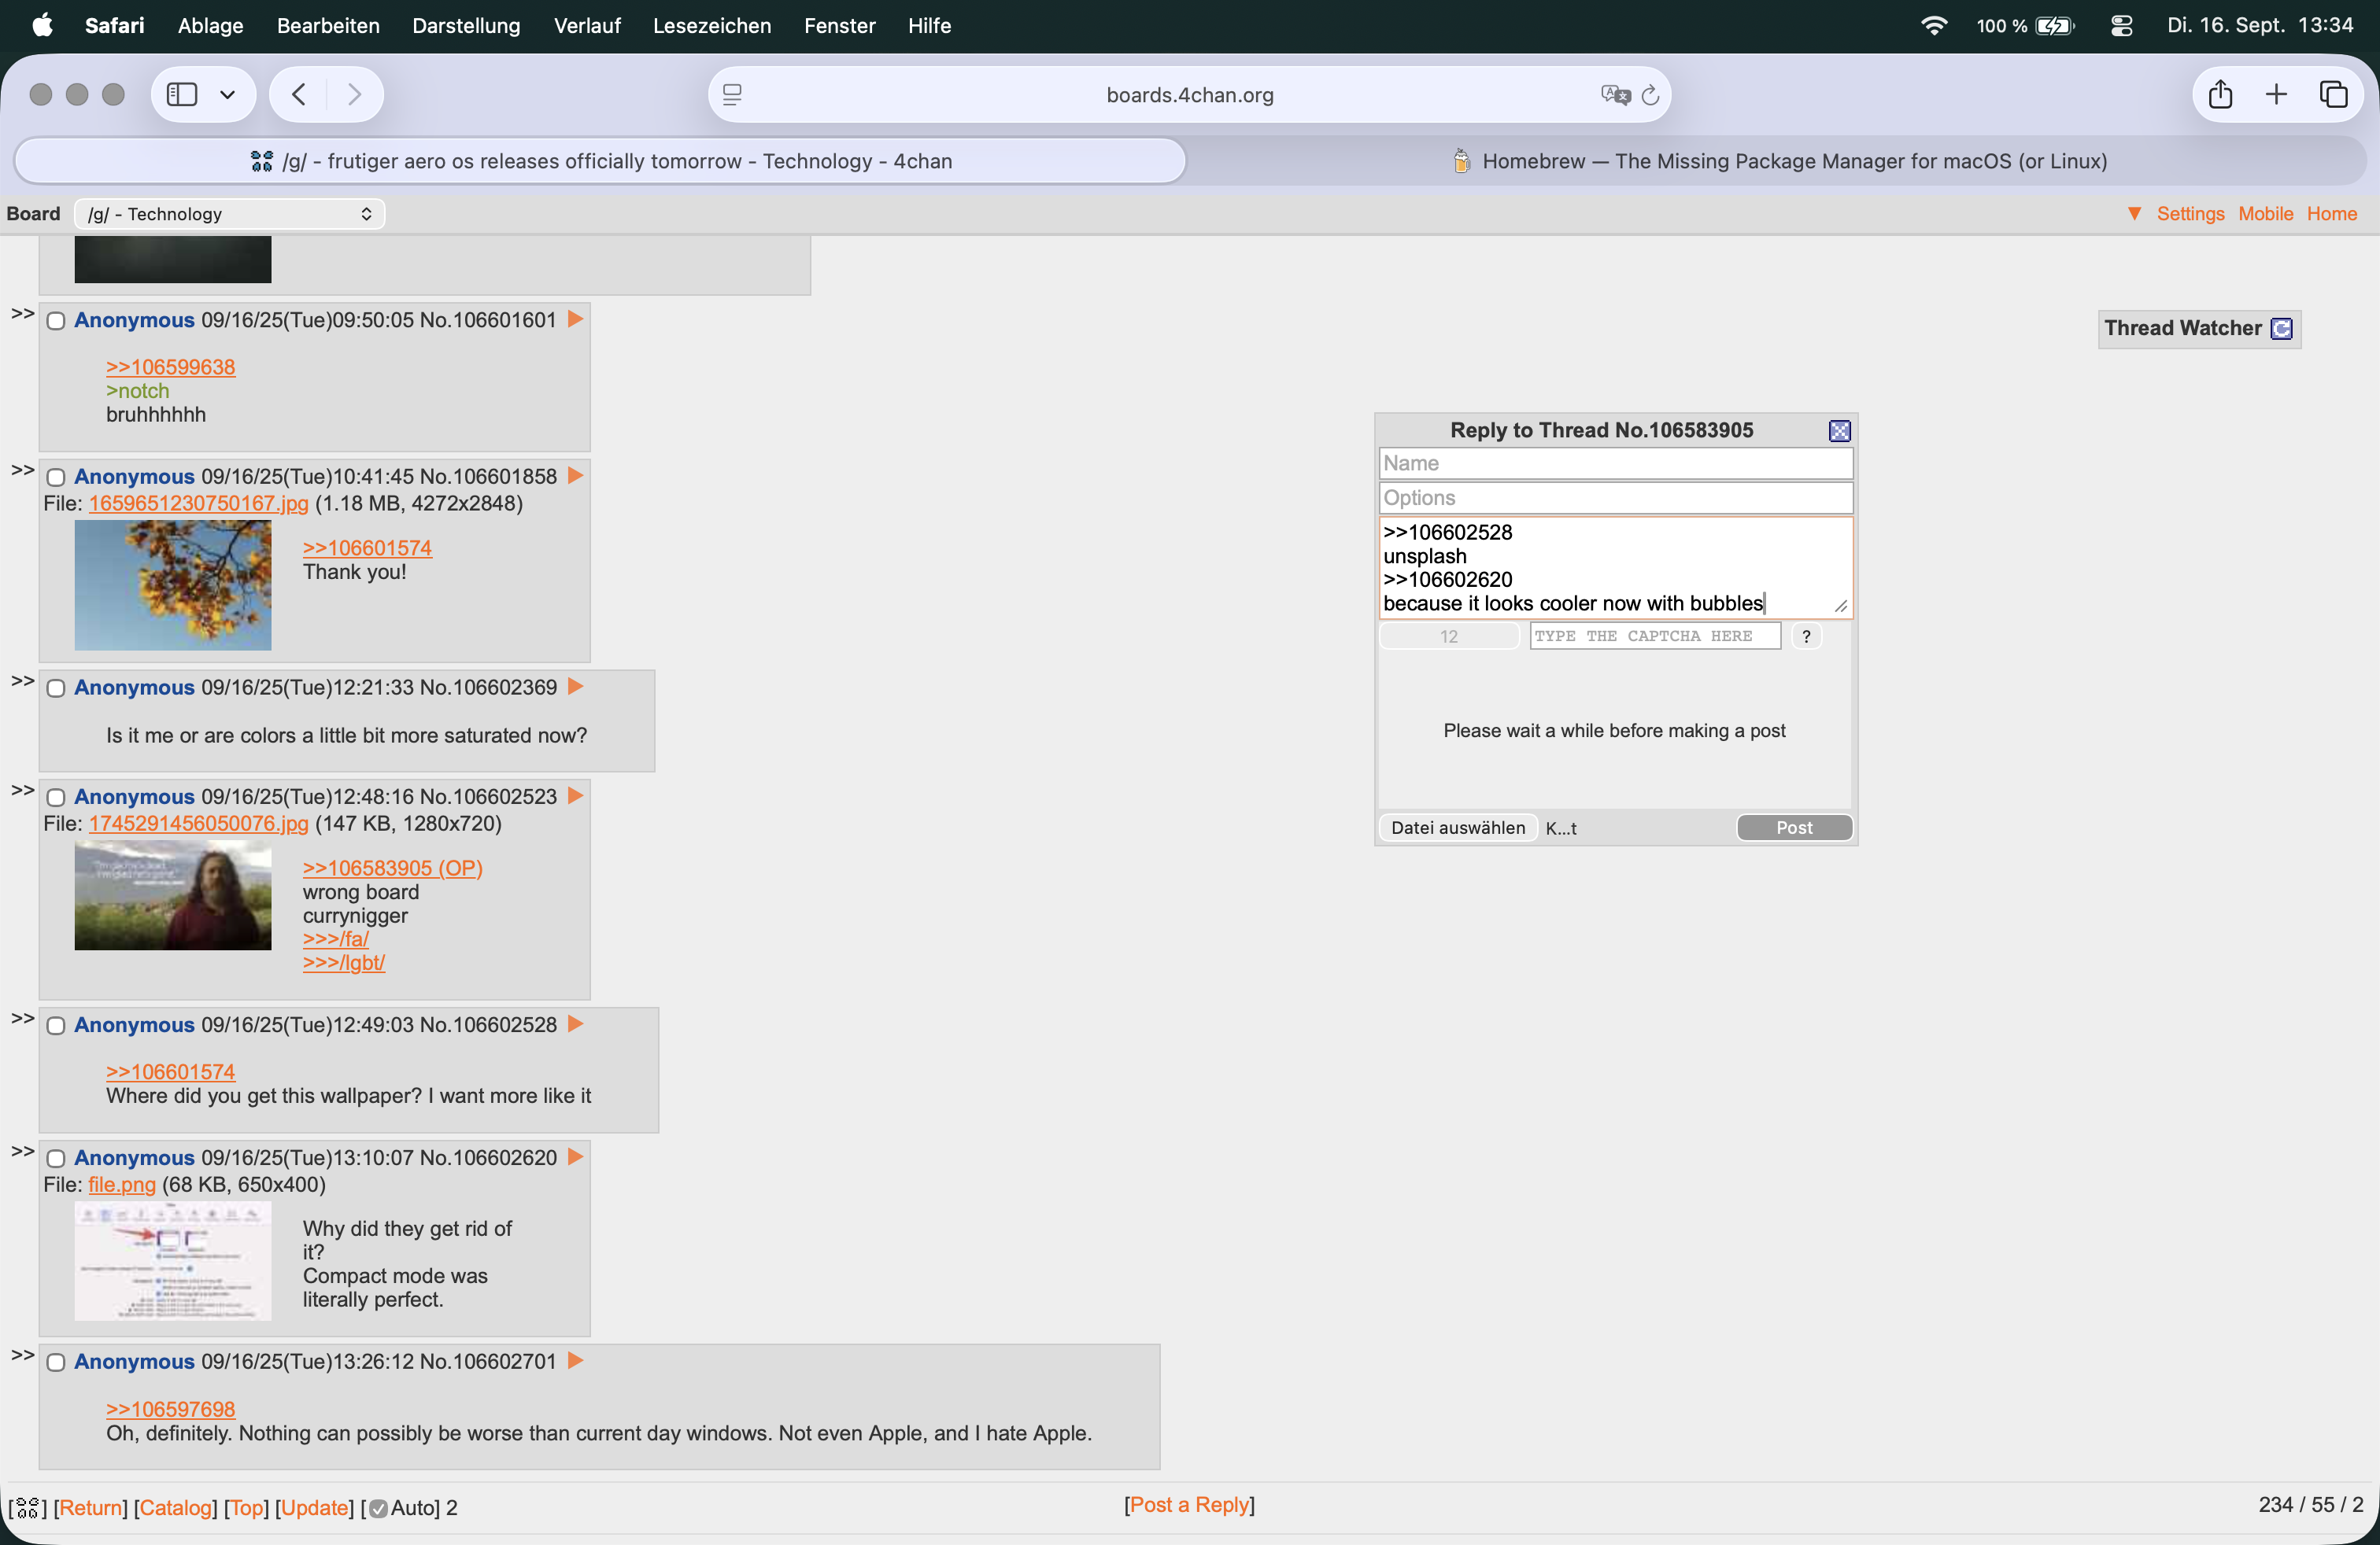Open post menu arrow for No.106602523

pos(575,795)
